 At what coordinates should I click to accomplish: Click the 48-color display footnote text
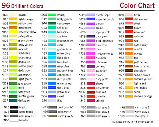pos(132,122)
